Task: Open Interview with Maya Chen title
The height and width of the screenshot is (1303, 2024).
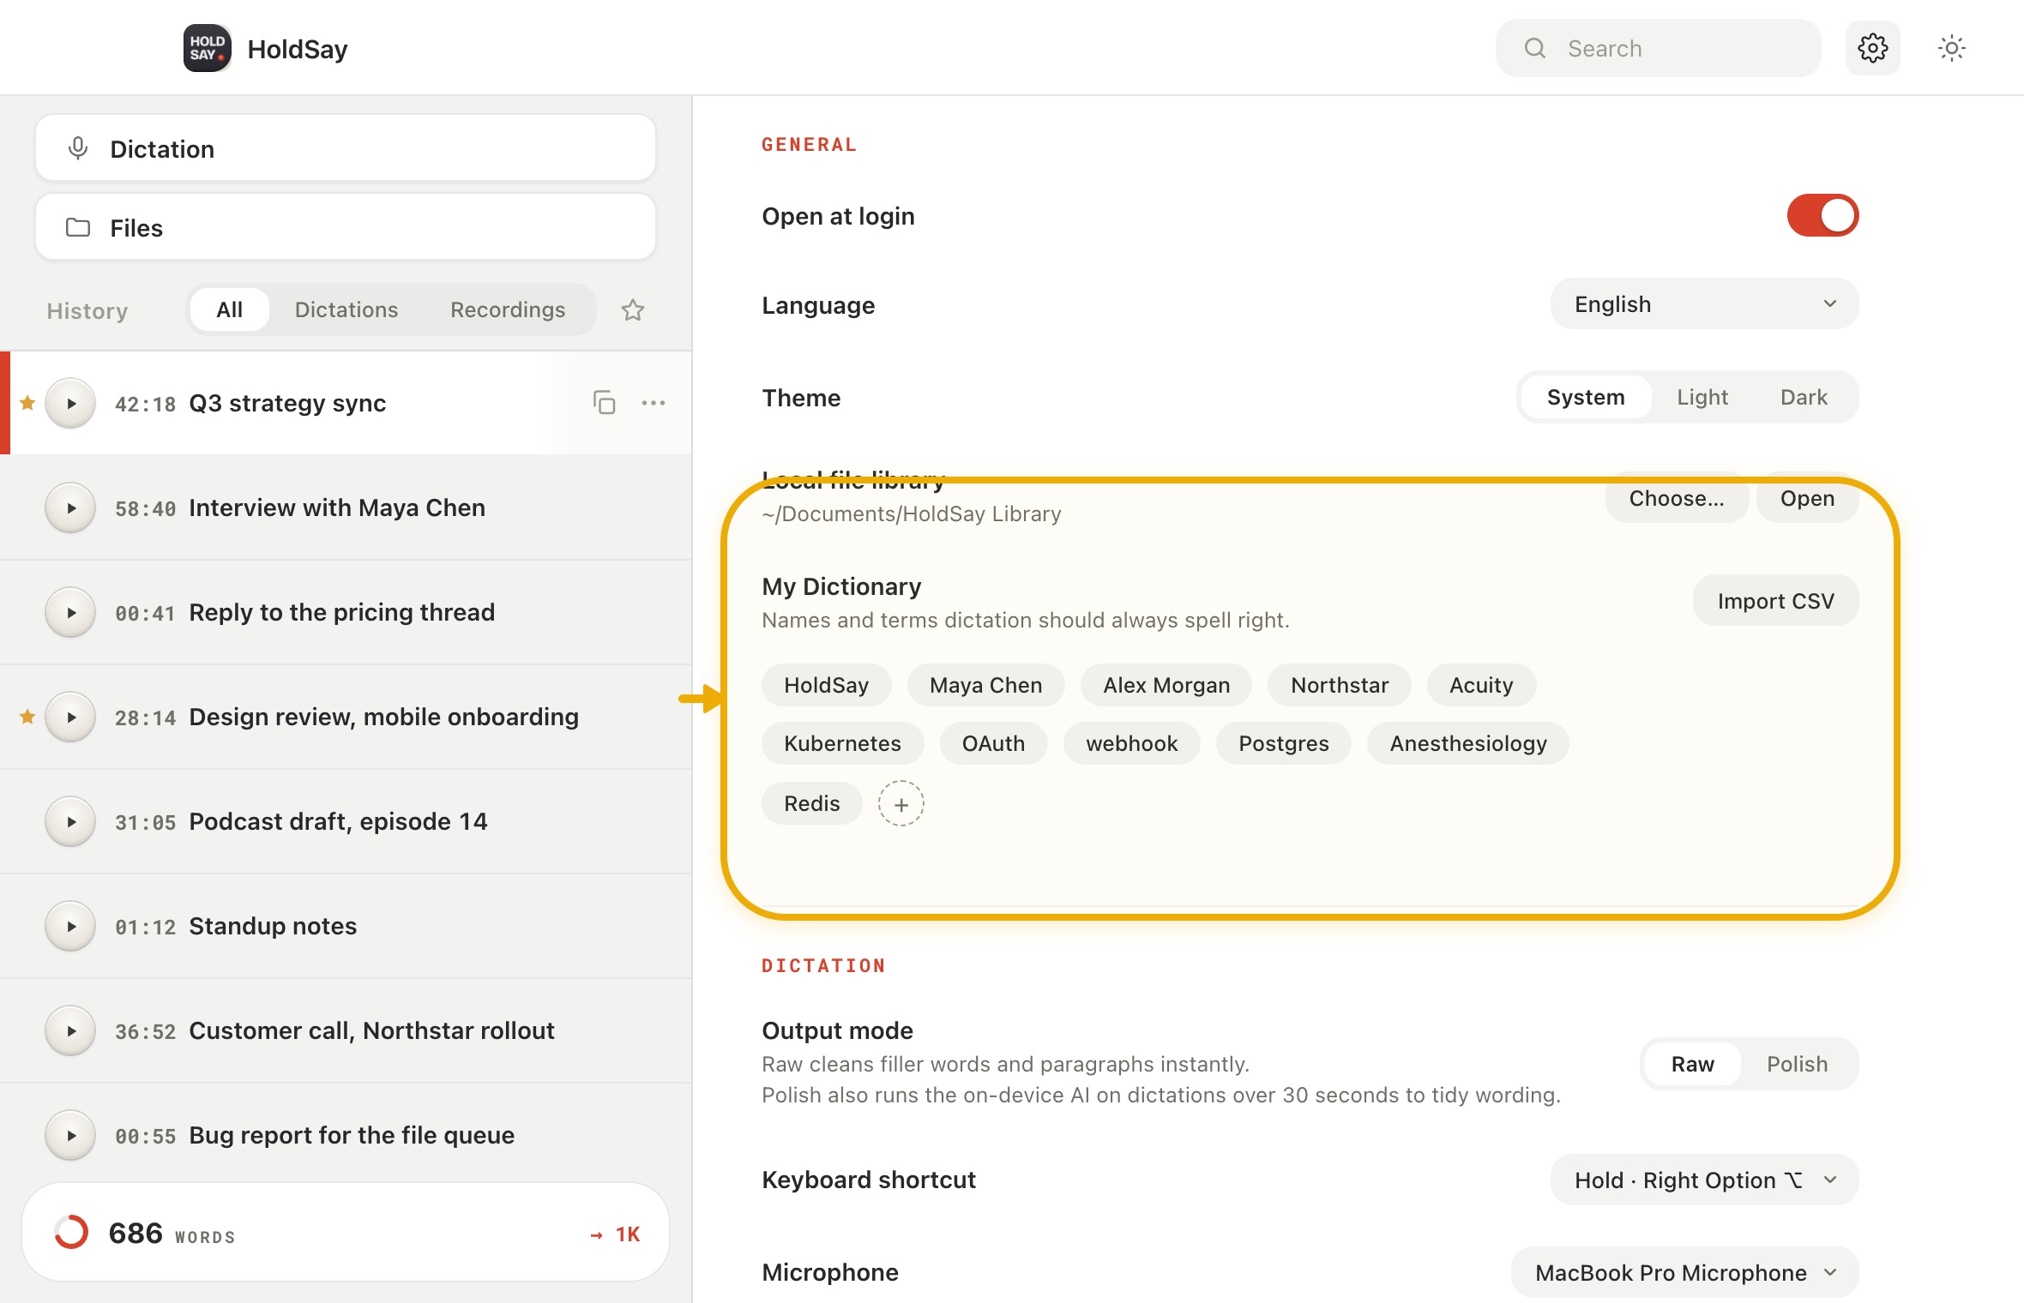Action: click(x=337, y=507)
